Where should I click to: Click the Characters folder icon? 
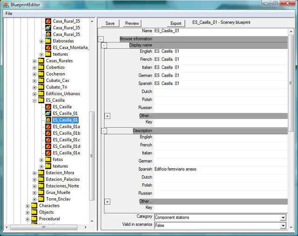34,206
